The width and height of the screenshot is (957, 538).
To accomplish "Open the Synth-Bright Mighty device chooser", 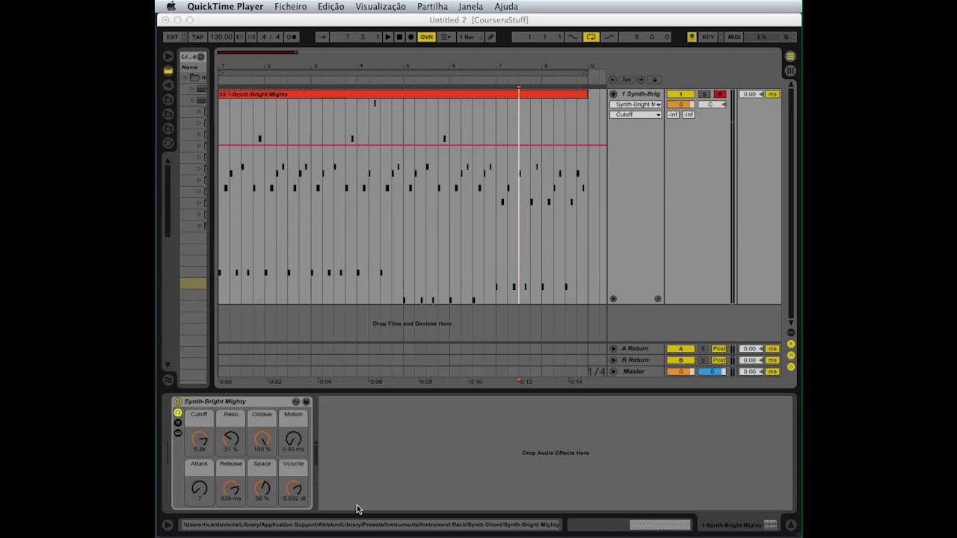I will 636,105.
